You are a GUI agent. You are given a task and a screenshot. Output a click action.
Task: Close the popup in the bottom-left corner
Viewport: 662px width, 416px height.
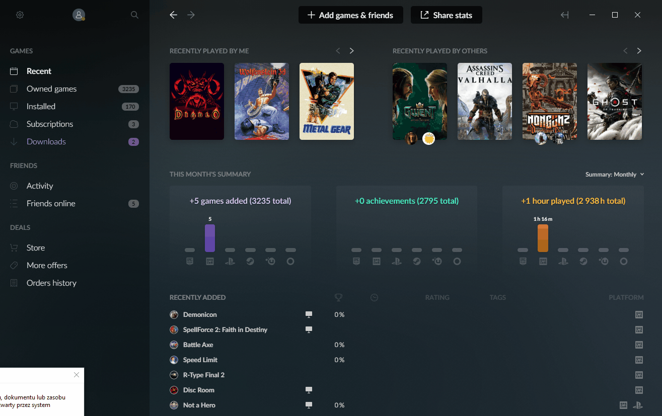[x=77, y=375]
